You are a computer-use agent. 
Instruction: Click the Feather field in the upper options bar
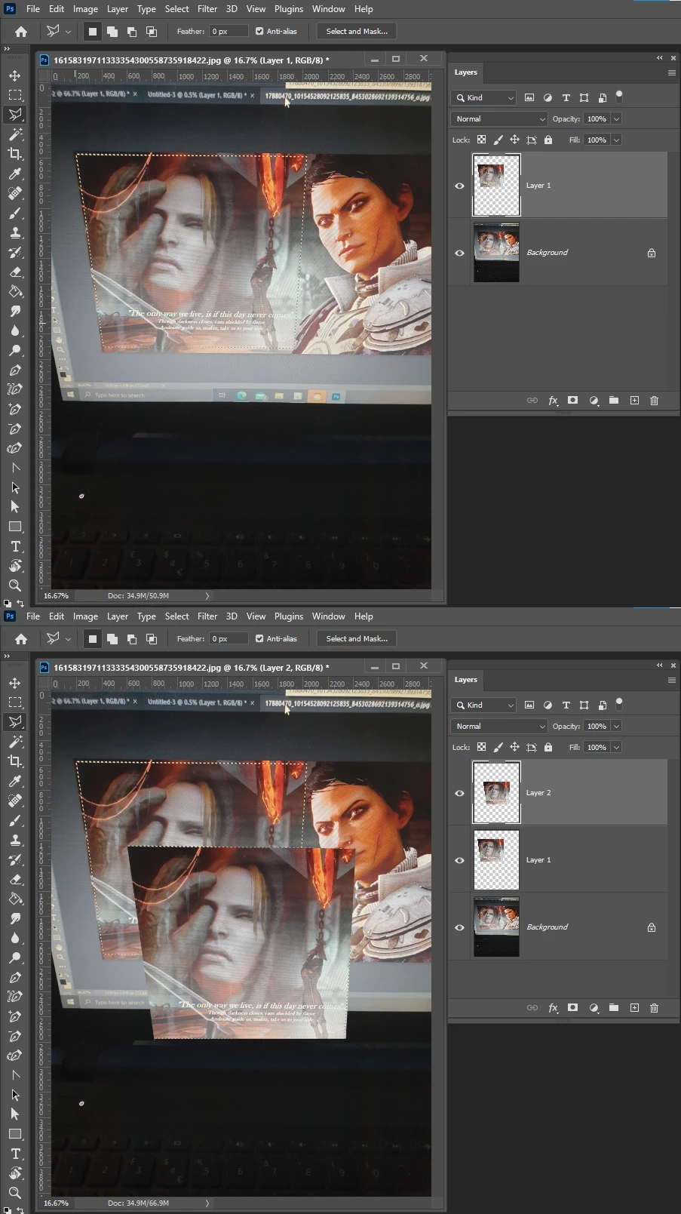[229, 32]
